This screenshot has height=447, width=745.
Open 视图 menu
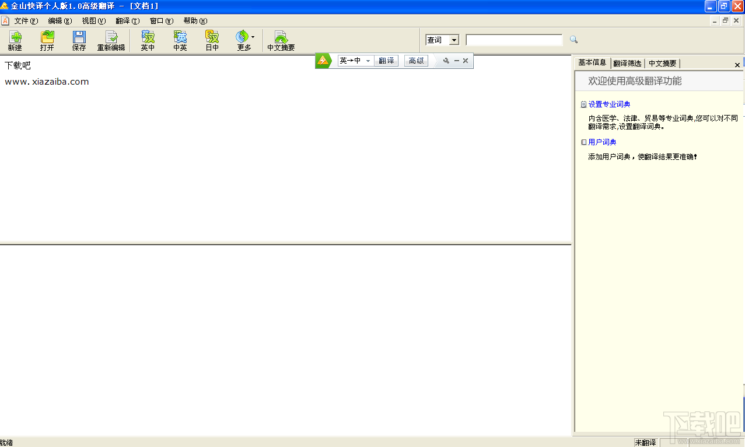(x=94, y=21)
